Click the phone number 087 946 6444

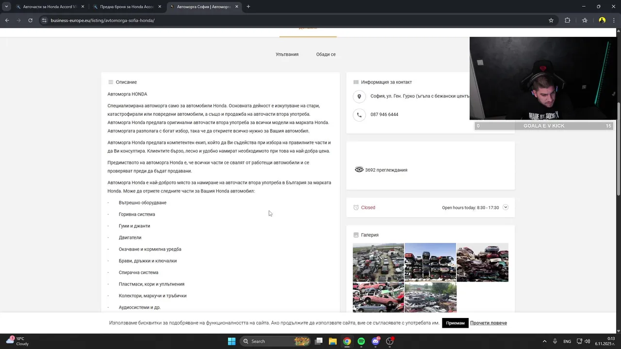coord(384,115)
